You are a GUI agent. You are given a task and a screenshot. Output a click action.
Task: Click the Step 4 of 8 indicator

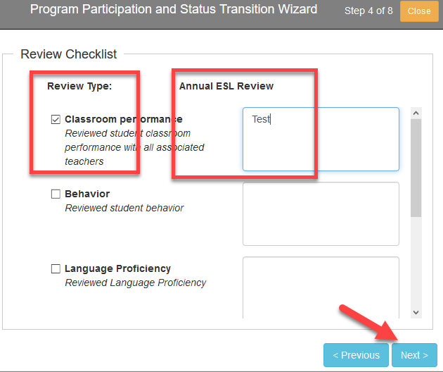368,11
